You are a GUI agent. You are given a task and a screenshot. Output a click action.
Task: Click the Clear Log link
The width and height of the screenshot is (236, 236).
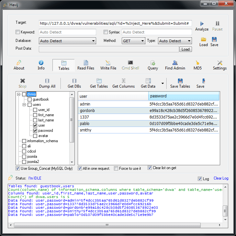[x=221, y=178]
